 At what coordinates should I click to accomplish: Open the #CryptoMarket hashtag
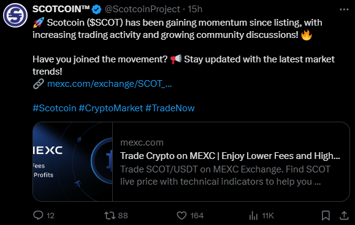(111, 108)
